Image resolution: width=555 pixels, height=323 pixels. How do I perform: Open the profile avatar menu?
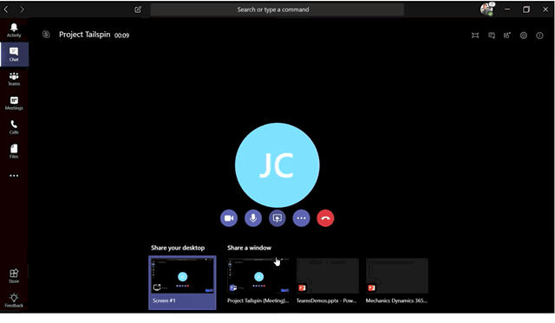[x=487, y=10]
